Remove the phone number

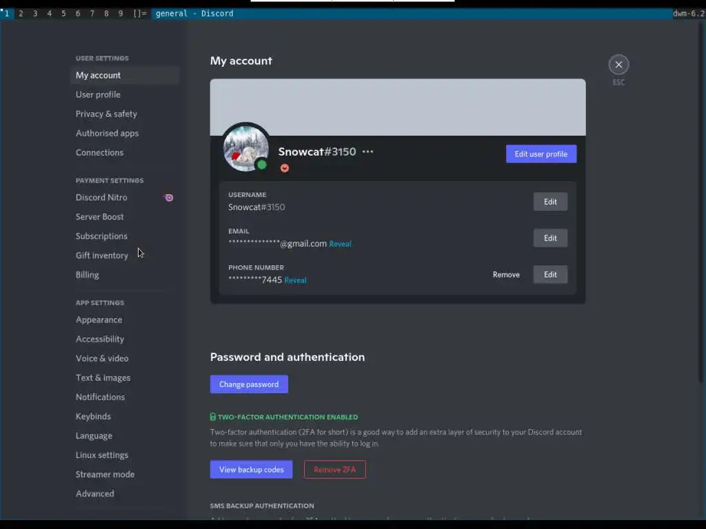(506, 274)
